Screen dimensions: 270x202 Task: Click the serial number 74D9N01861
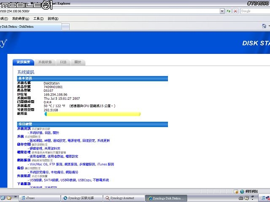(x=53, y=87)
